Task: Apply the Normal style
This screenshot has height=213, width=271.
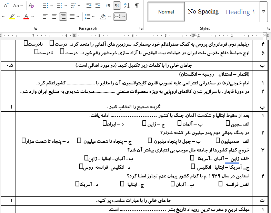Action: 166,12
